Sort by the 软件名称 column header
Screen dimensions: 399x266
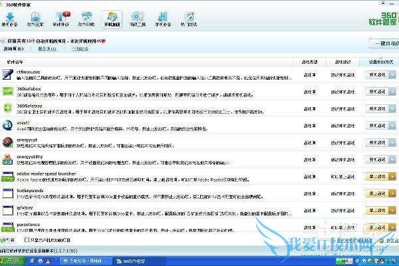[15, 62]
